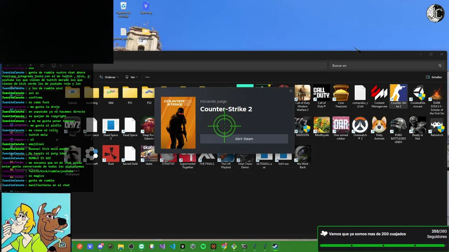Select the Total Chaos Demo label

(245, 166)
